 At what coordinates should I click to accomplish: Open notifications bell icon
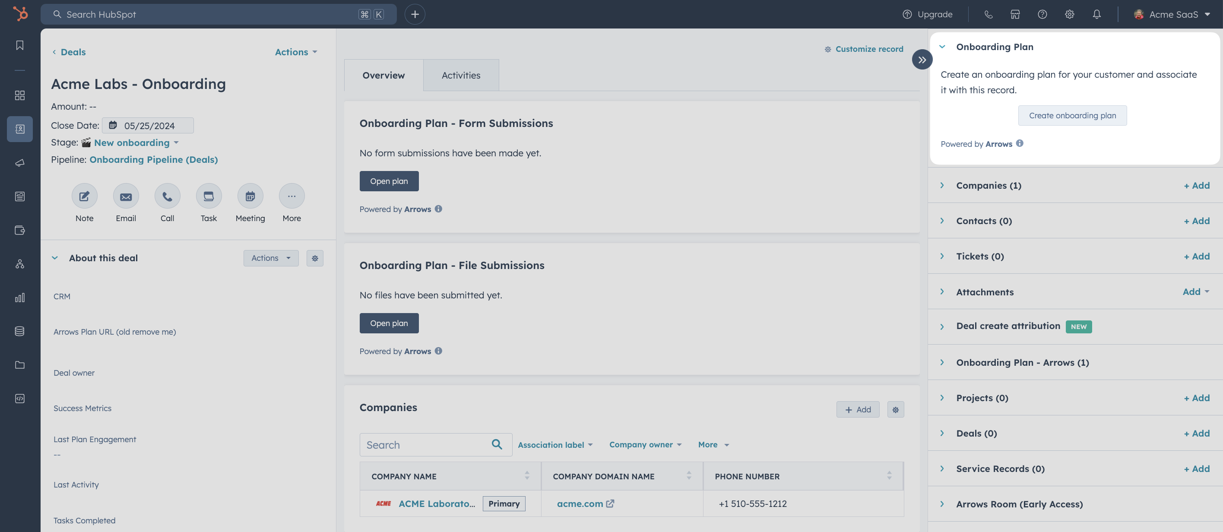[1096, 14]
